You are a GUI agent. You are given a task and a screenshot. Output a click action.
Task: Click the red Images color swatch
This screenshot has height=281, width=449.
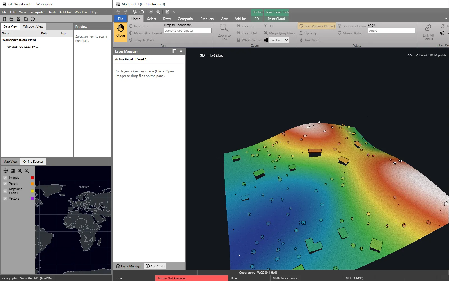pos(32,178)
